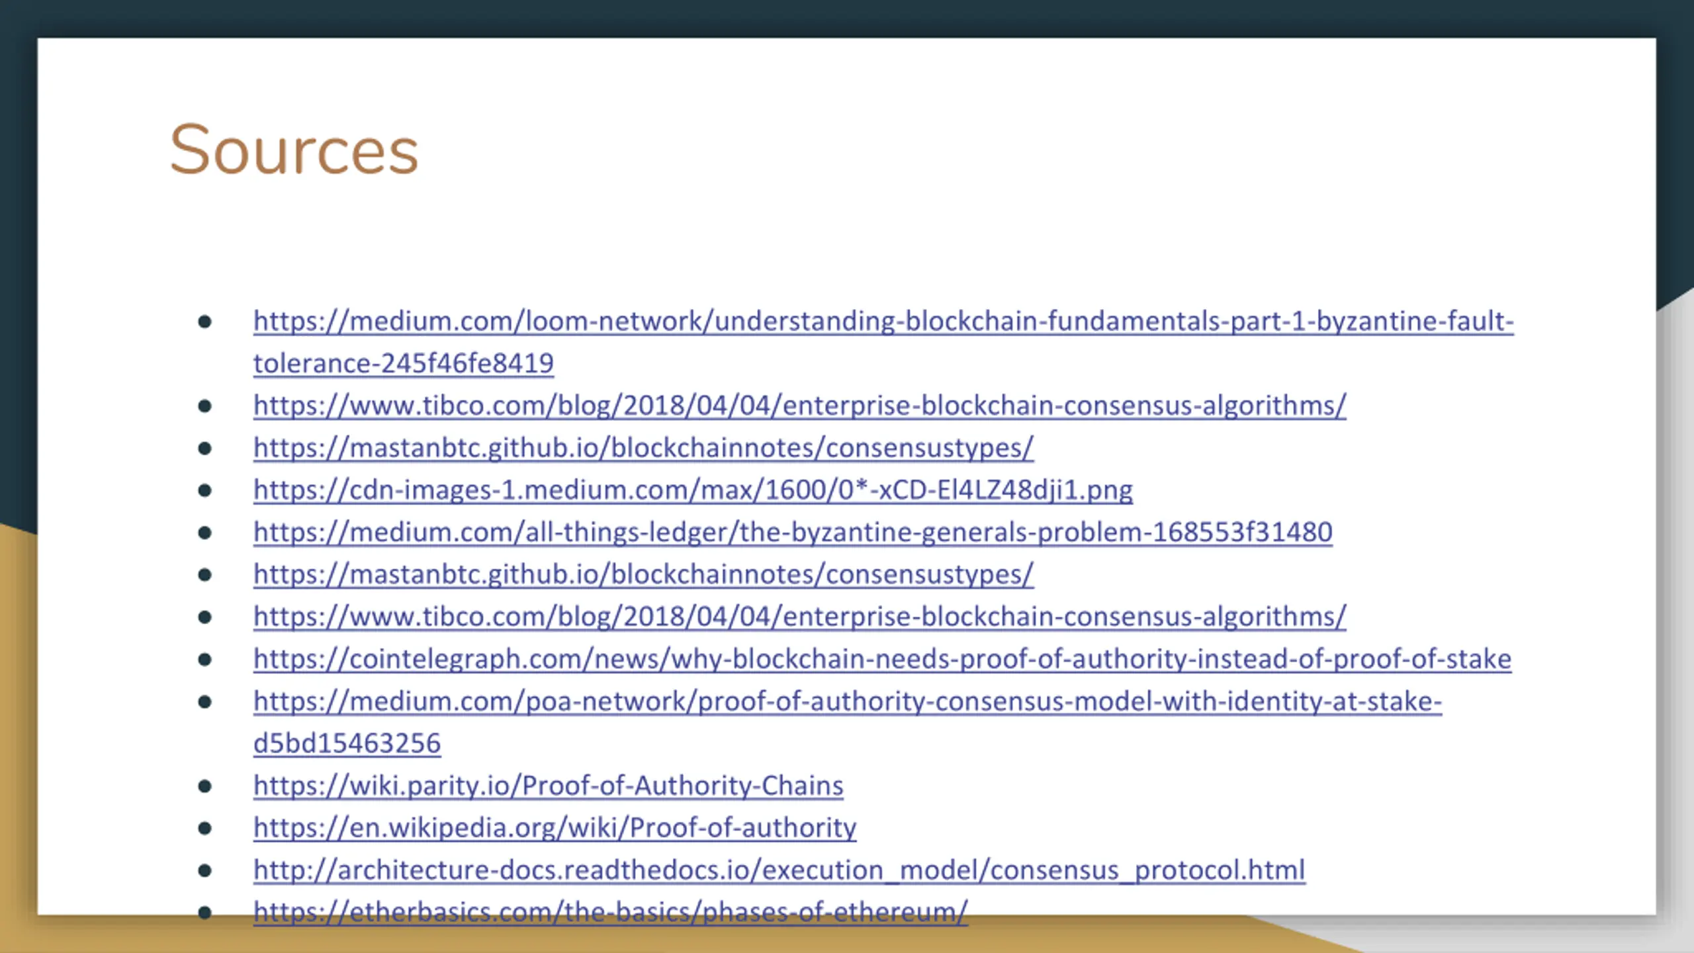Open the second tibco.com consensus-algorithms link

click(x=799, y=616)
